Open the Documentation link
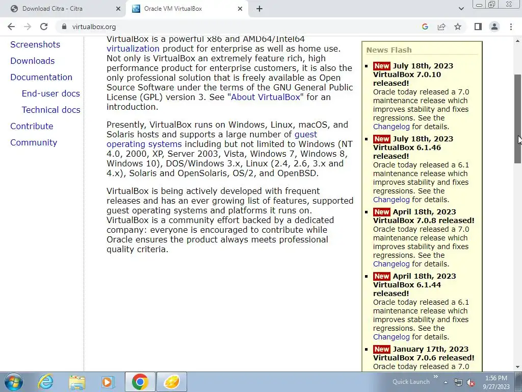This screenshot has width=522, height=392. [x=41, y=78]
